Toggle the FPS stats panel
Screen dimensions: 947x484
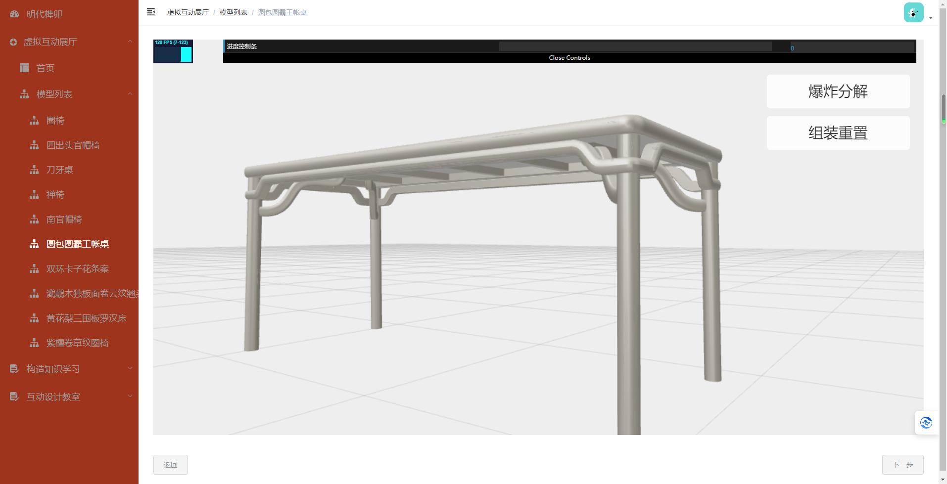tap(173, 51)
